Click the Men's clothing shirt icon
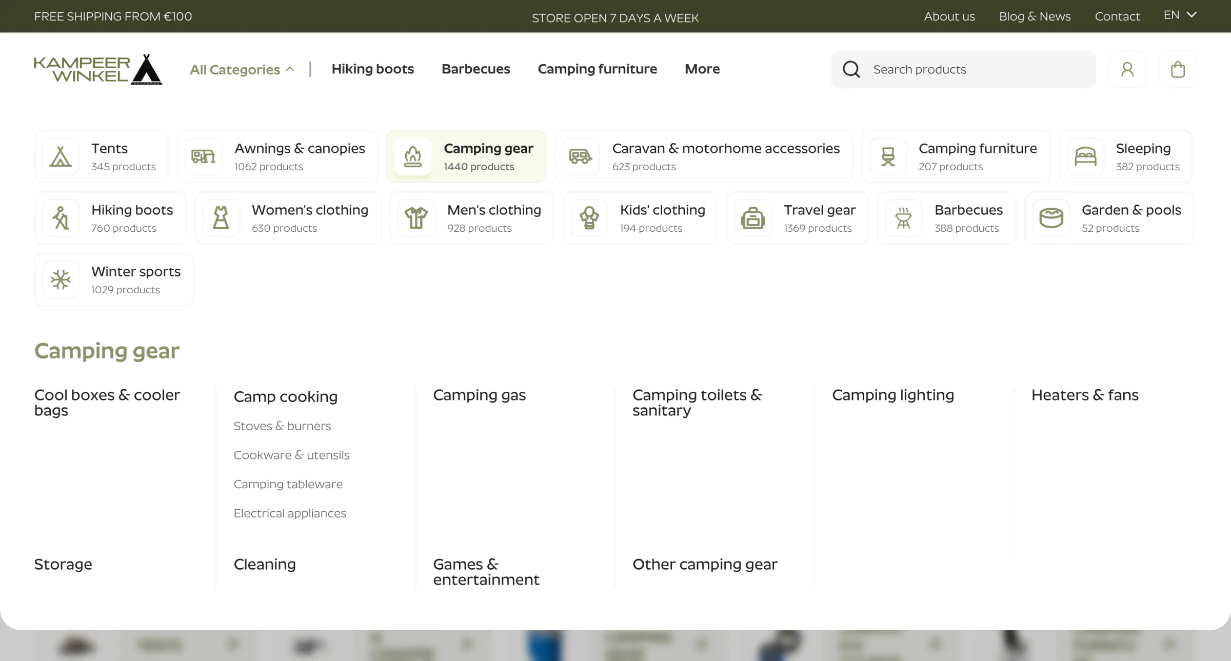The height and width of the screenshot is (661, 1231). point(416,218)
